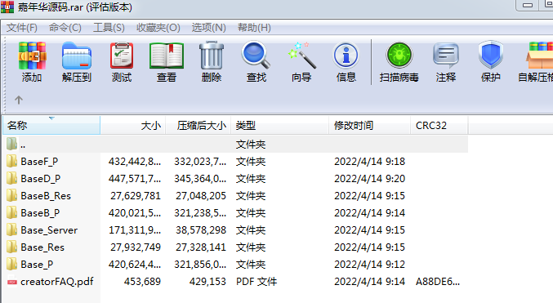Click the Scan Virus (扫描病毒) icon
The width and height of the screenshot is (553, 303).
(x=399, y=55)
